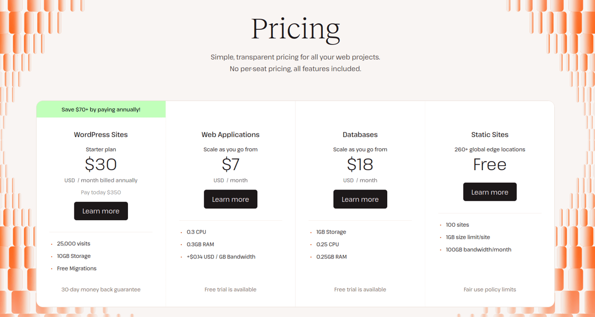Click Free trial is available under Databases

click(360, 289)
